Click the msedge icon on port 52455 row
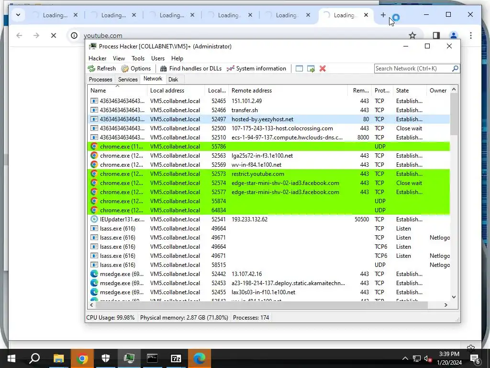 pos(94,292)
